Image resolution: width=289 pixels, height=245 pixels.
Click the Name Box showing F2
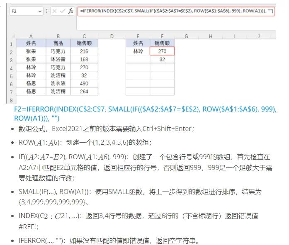26,11
